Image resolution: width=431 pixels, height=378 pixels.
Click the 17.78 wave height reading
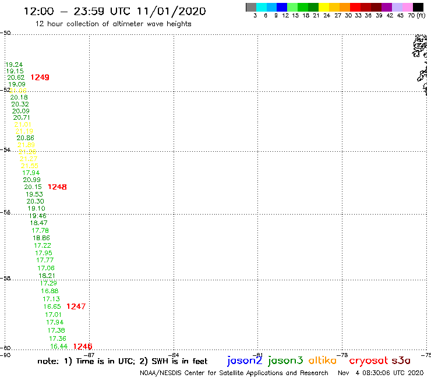[40, 231]
